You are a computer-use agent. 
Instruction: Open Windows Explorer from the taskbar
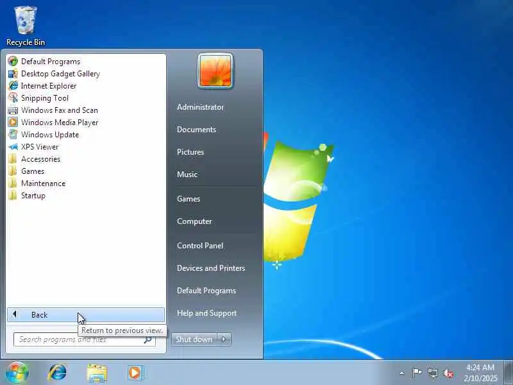[97, 373]
